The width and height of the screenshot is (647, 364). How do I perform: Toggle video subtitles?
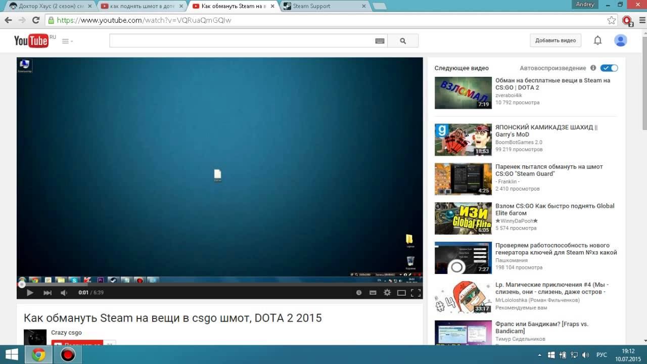pyautogui.click(x=373, y=292)
